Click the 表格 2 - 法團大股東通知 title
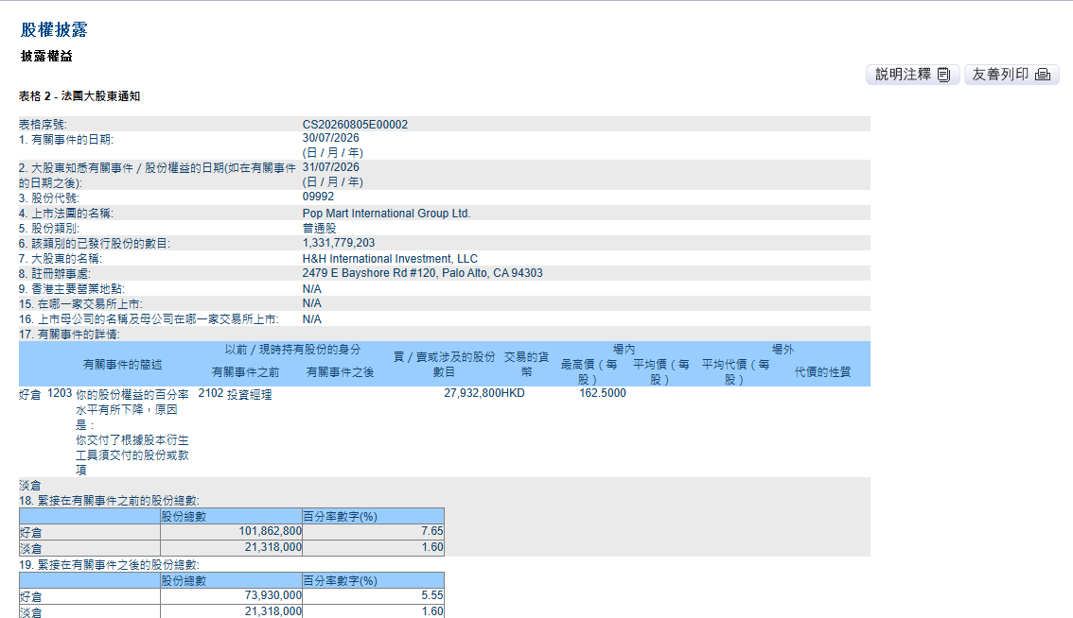 79,96
